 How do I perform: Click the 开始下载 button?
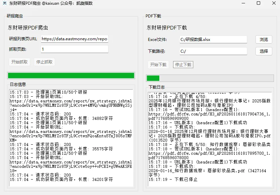tap(158, 64)
